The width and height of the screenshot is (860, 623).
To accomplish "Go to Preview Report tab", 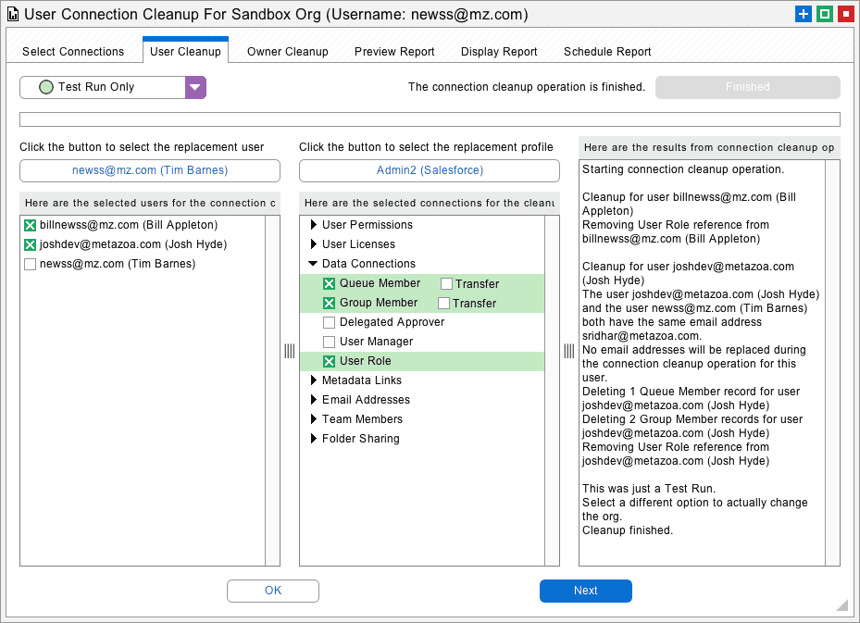I will pos(394,52).
